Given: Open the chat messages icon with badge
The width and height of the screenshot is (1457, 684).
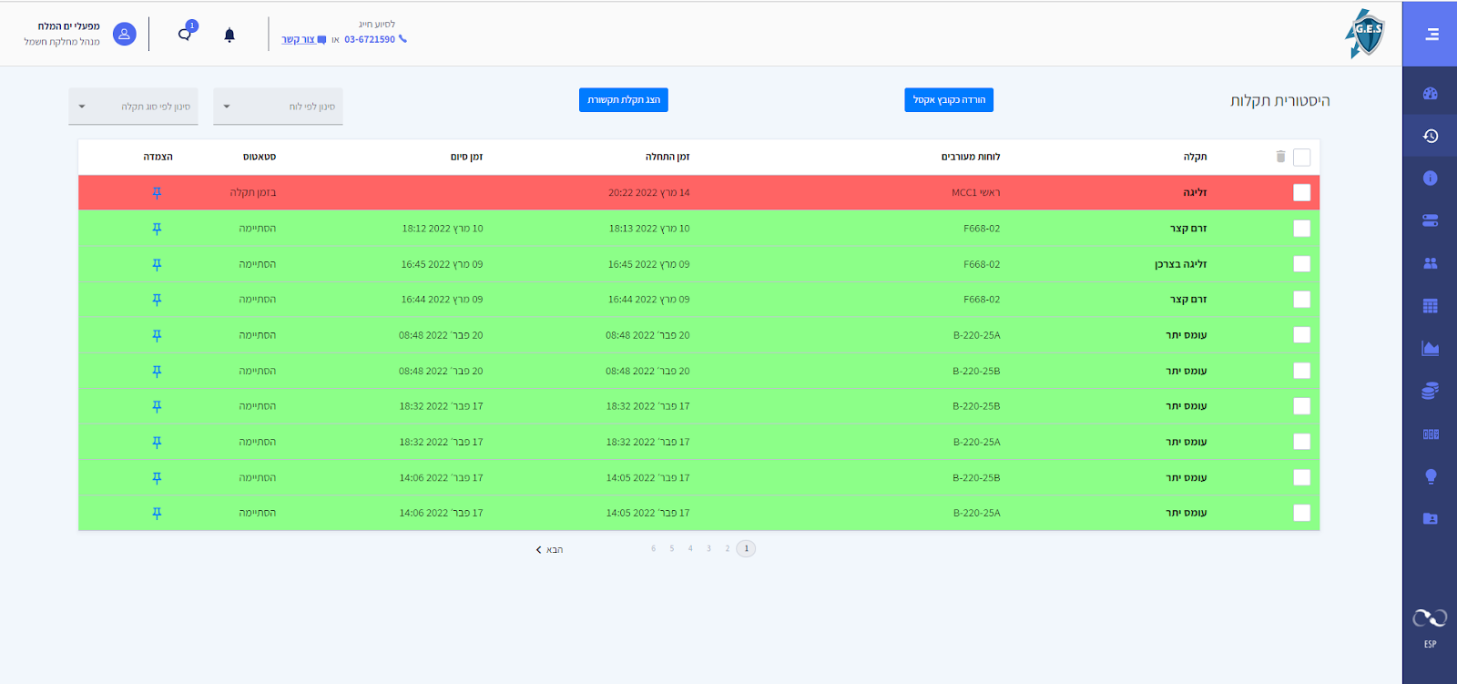Looking at the screenshot, I should pyautogui.click(x=186, y=33).
